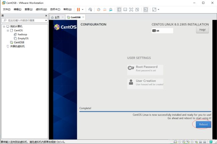Select the CentOS folder in library tree

pos(18,30)
